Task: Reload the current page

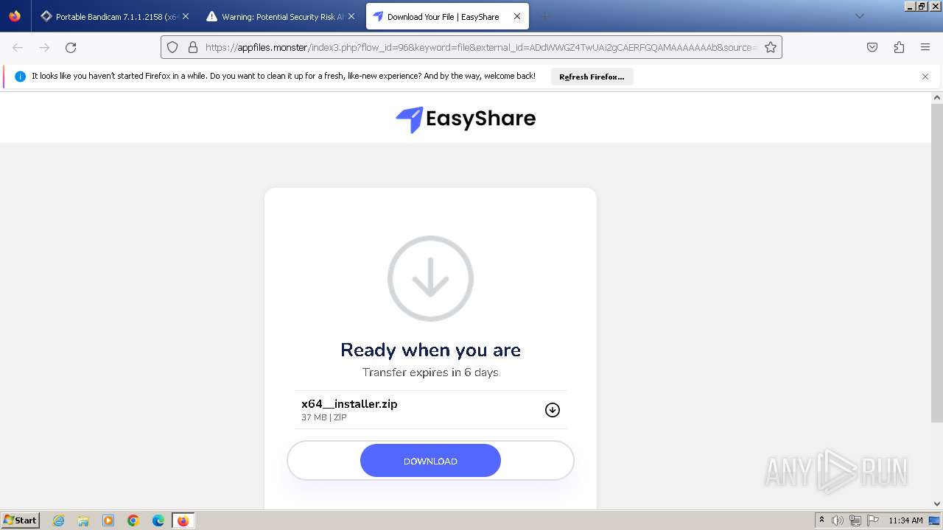Action: pos(71,47)
